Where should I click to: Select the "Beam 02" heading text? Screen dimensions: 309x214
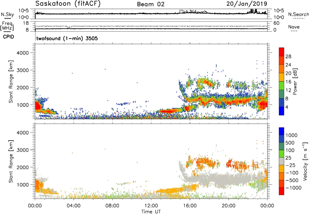[151, 4]
